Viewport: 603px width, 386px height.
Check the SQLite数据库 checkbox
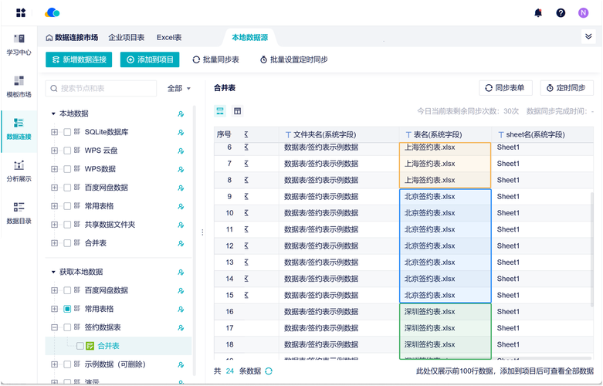[67, 132]
